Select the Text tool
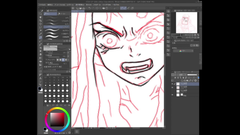 (40, 78)
